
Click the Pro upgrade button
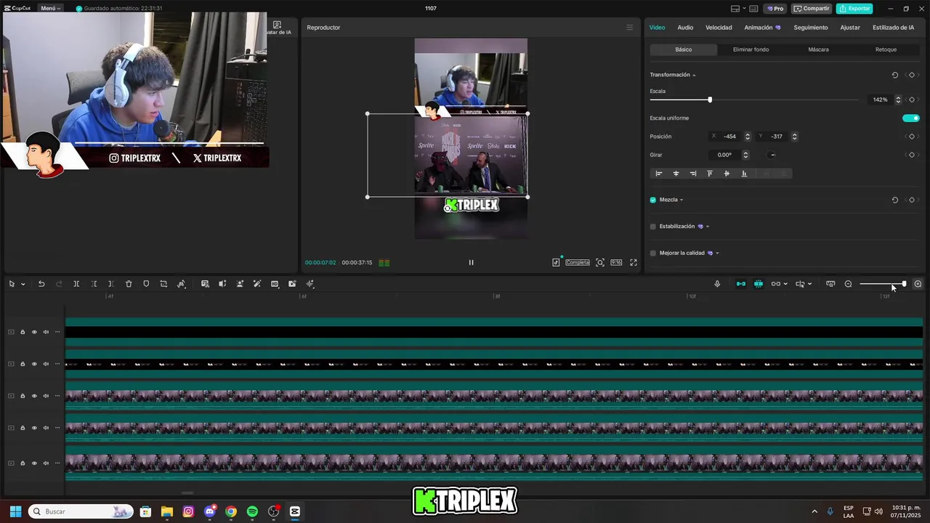[x=775, y=9]
